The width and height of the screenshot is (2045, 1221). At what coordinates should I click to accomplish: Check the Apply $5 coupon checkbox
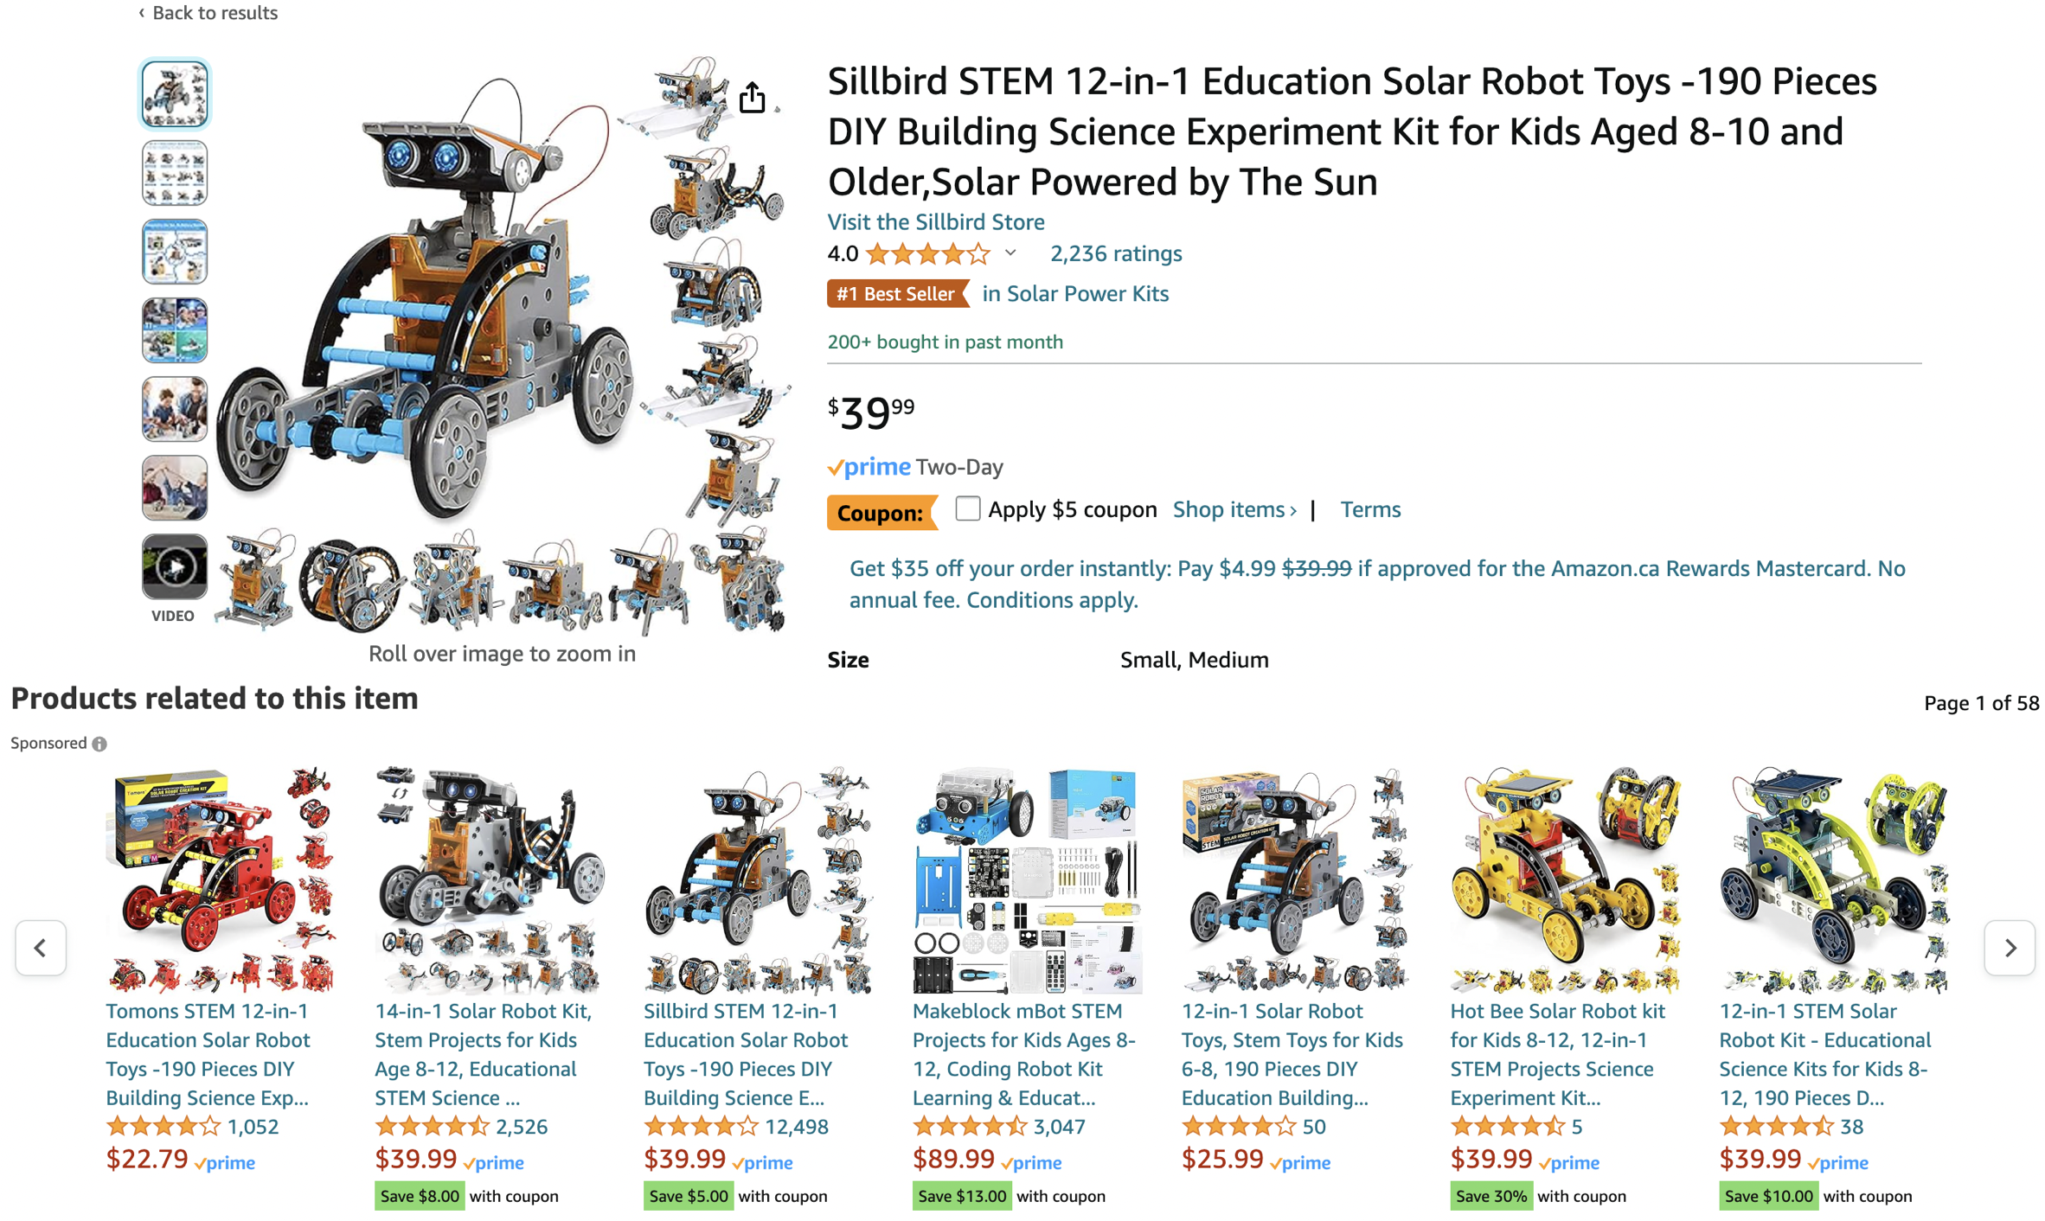[x=967, y=508]
